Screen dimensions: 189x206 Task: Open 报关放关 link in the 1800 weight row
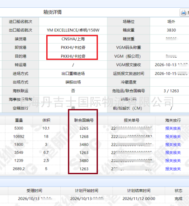(x=173, y=145)
